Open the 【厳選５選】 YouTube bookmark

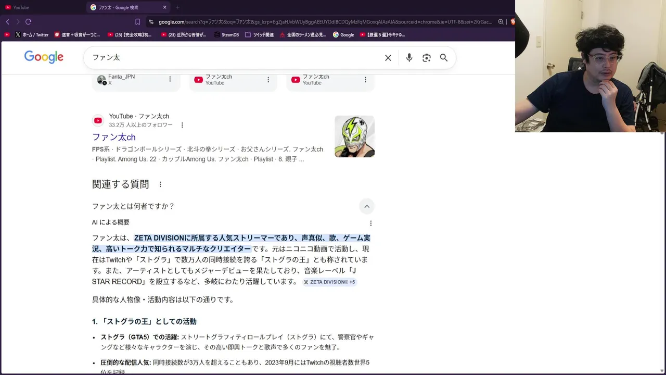click(382, 35)
